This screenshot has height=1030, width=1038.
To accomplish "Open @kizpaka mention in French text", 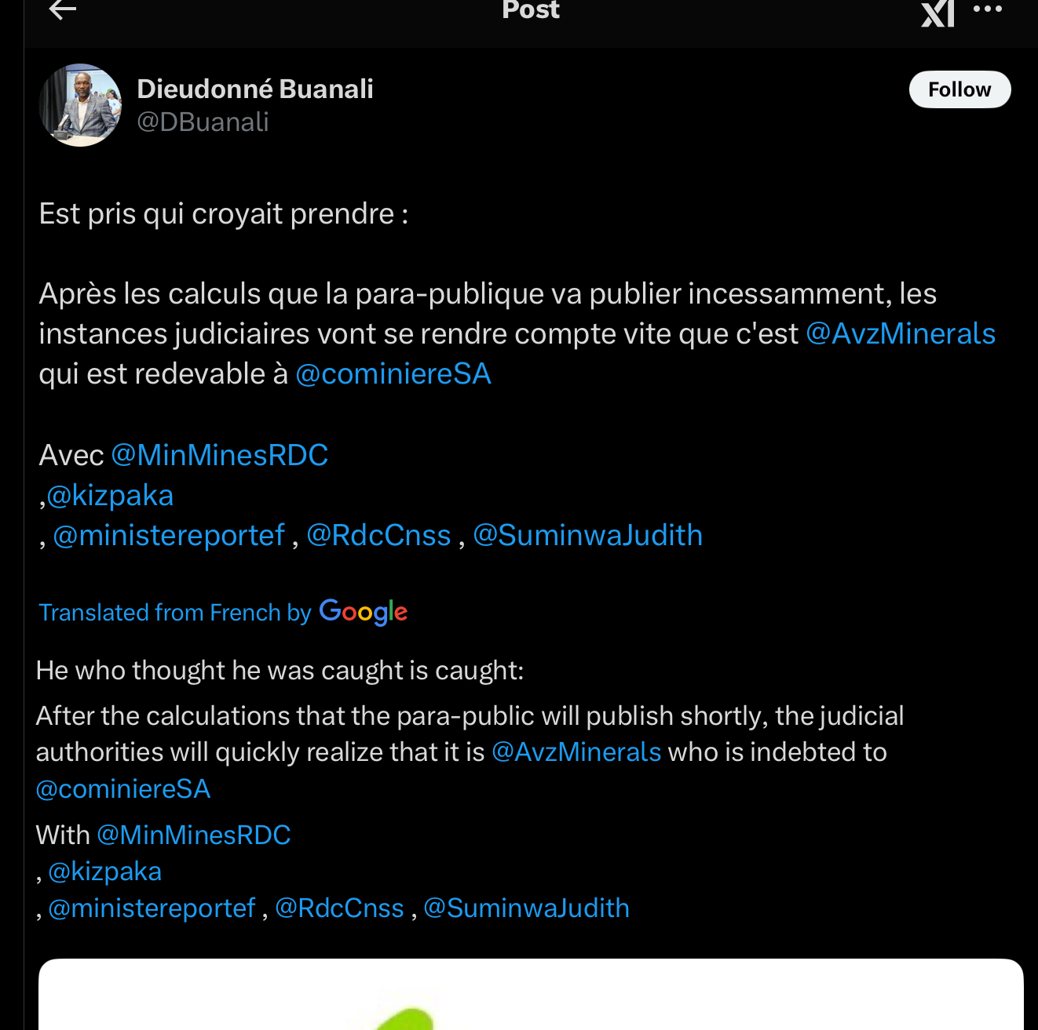I will (x=110, y=495).
